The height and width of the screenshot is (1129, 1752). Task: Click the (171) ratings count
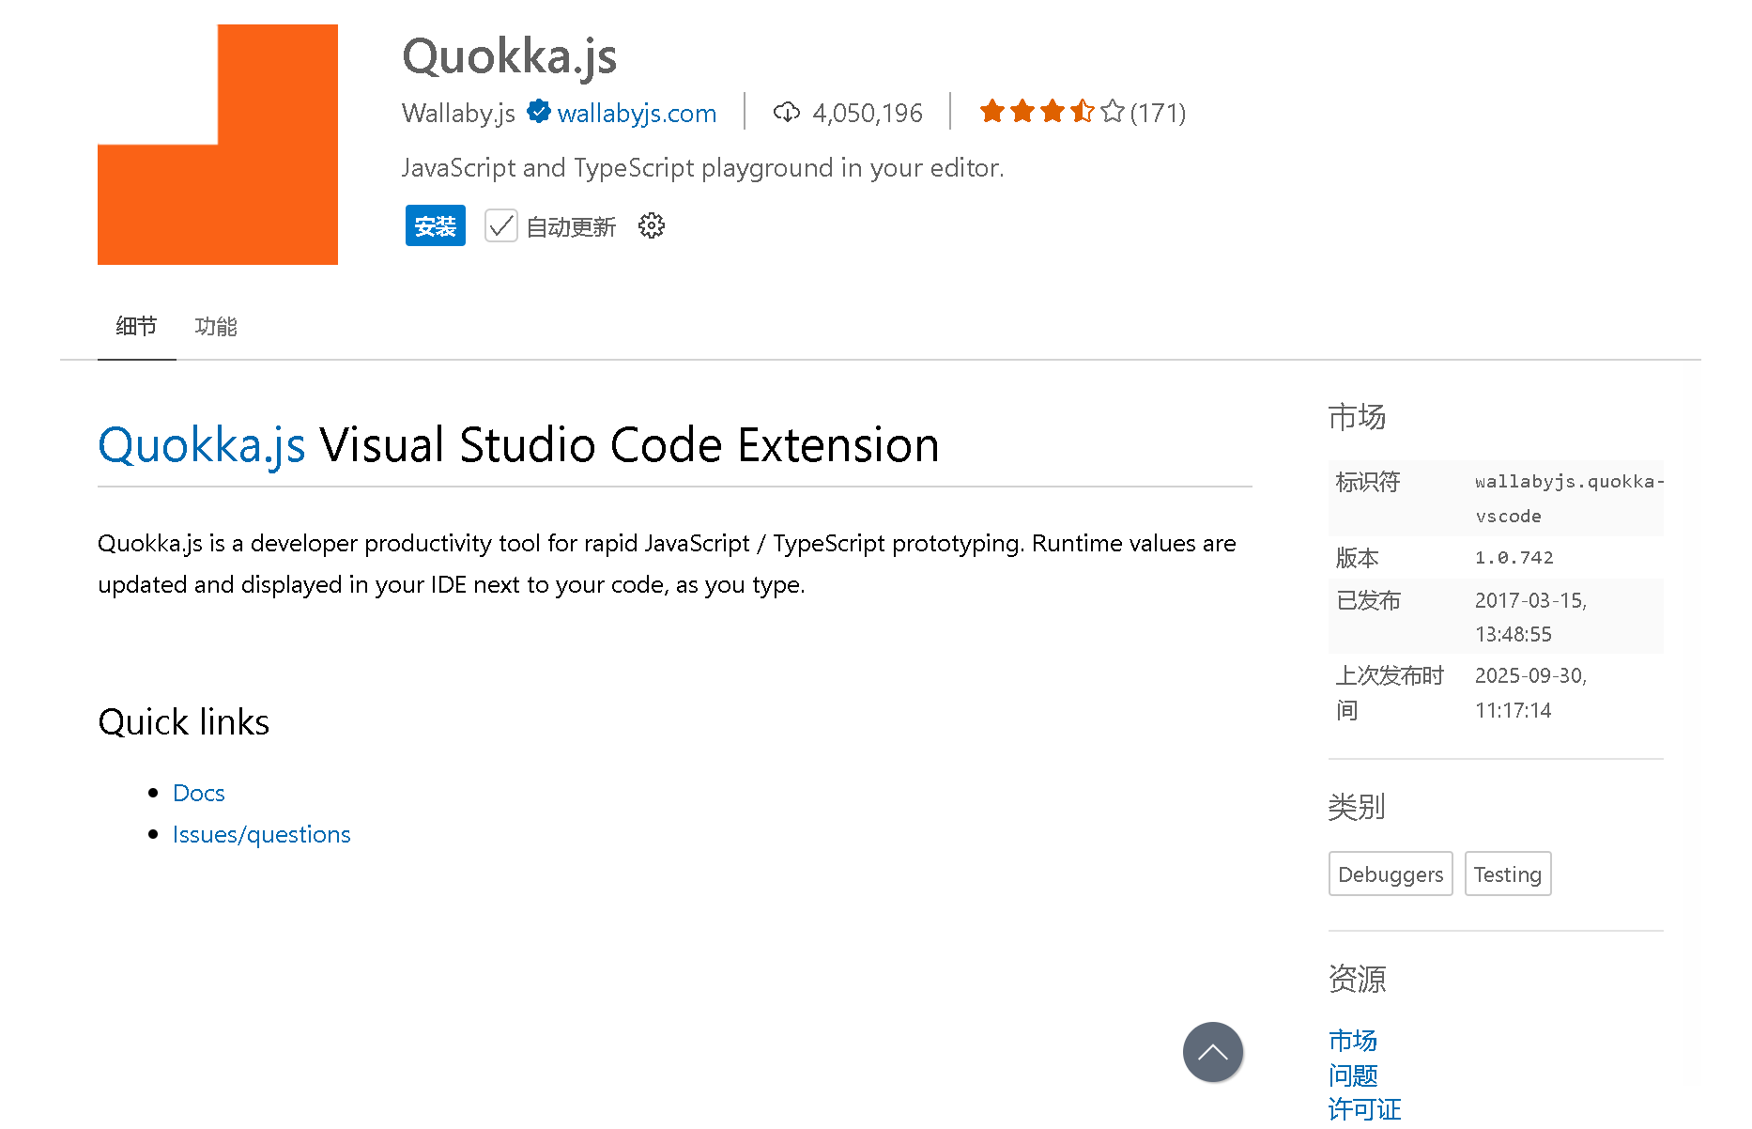pos(1158,114)
